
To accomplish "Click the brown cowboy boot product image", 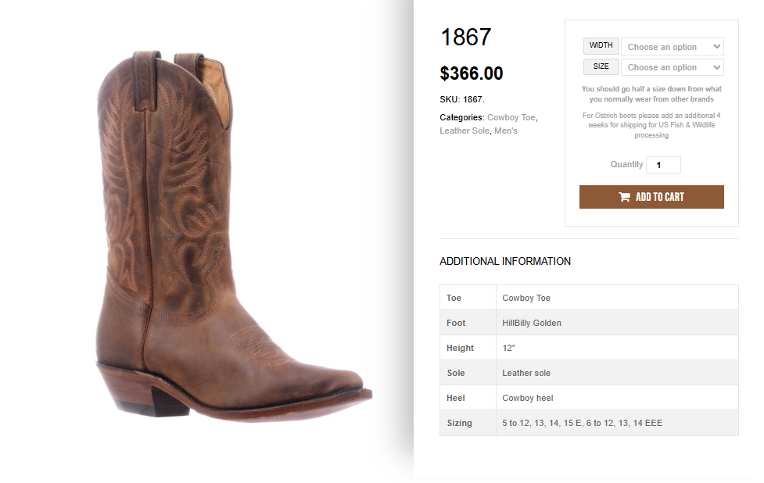I will point(227,234).
